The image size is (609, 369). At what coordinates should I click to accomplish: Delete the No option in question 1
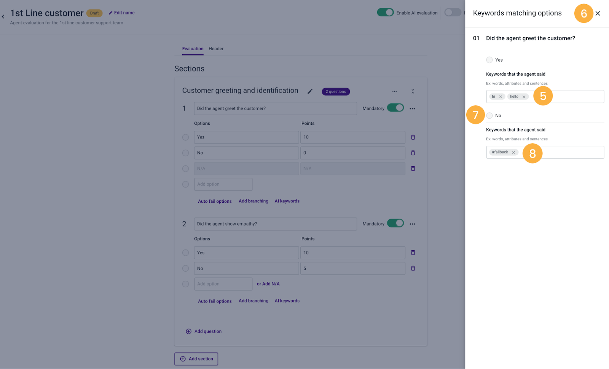(413, 153)
